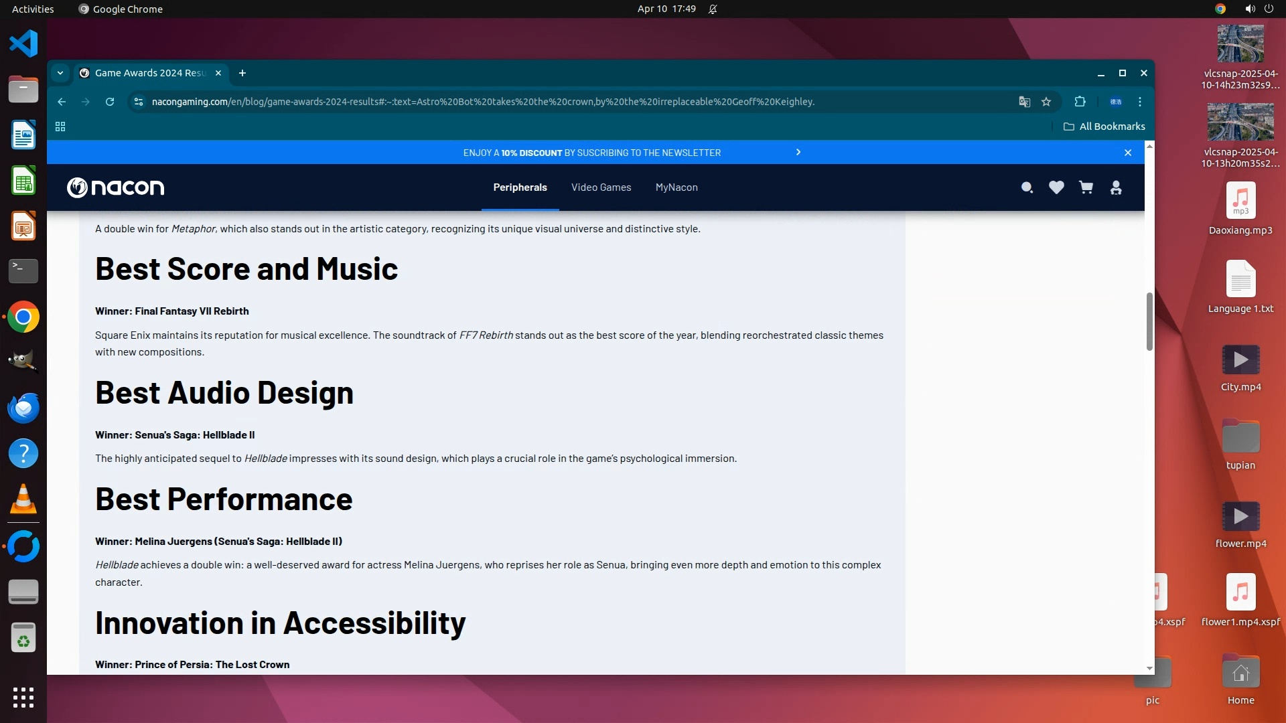Click the address bar URL field
This screenshot has width=1286, height=723.
point(482,102)
